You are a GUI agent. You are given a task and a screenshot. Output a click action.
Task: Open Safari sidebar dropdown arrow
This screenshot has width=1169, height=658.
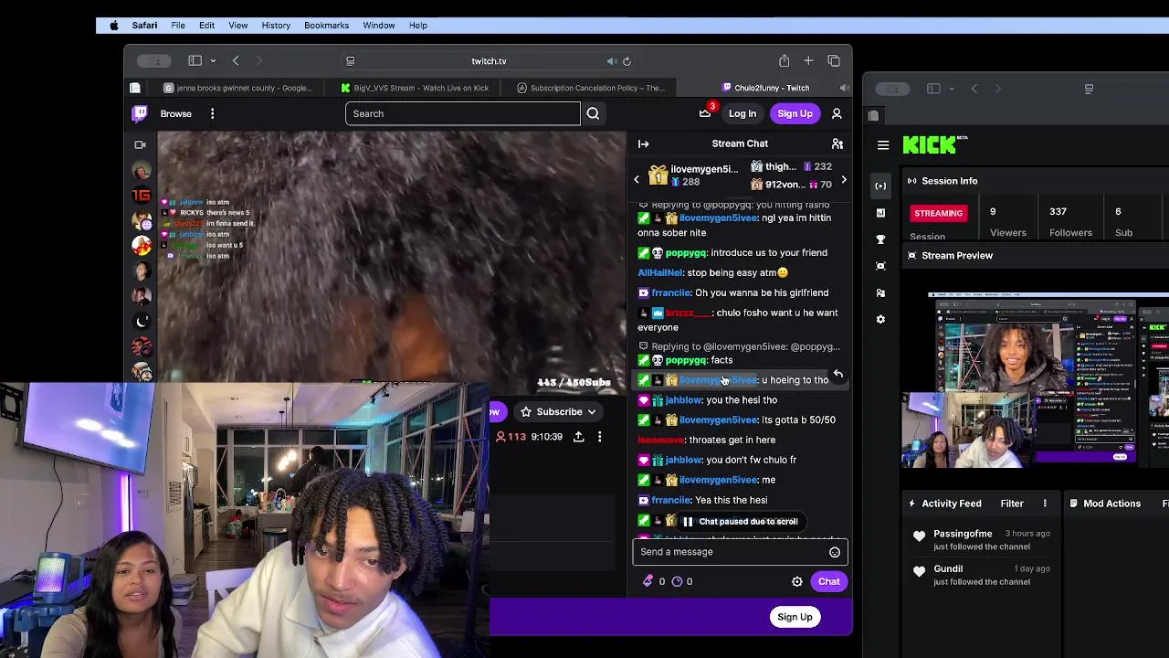point(213,60)
